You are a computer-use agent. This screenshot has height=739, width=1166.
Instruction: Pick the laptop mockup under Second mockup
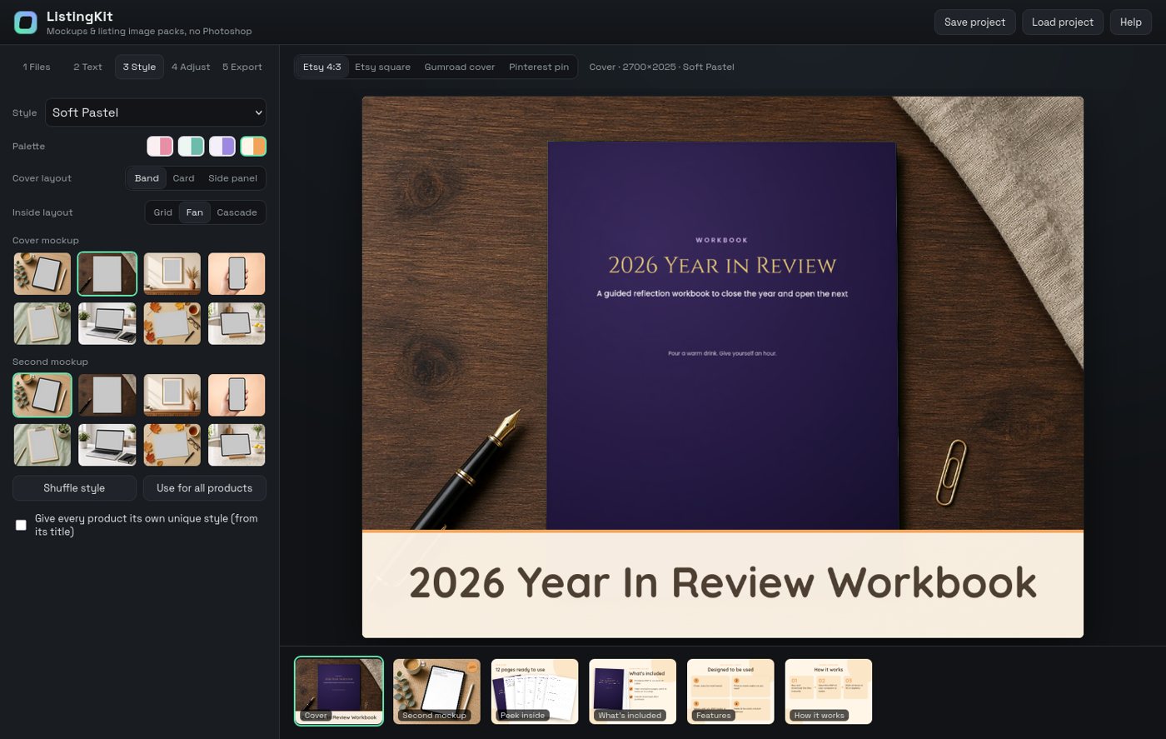coord(107,445)
